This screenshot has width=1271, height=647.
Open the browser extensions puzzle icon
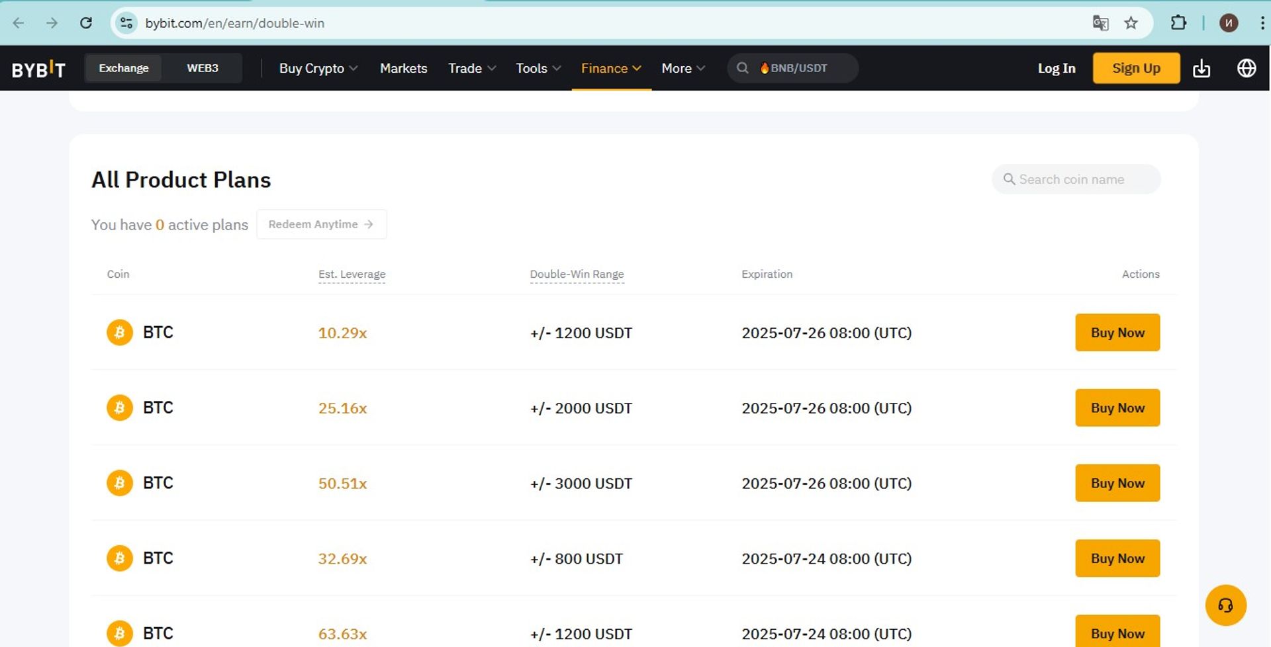pos(1178,23)
